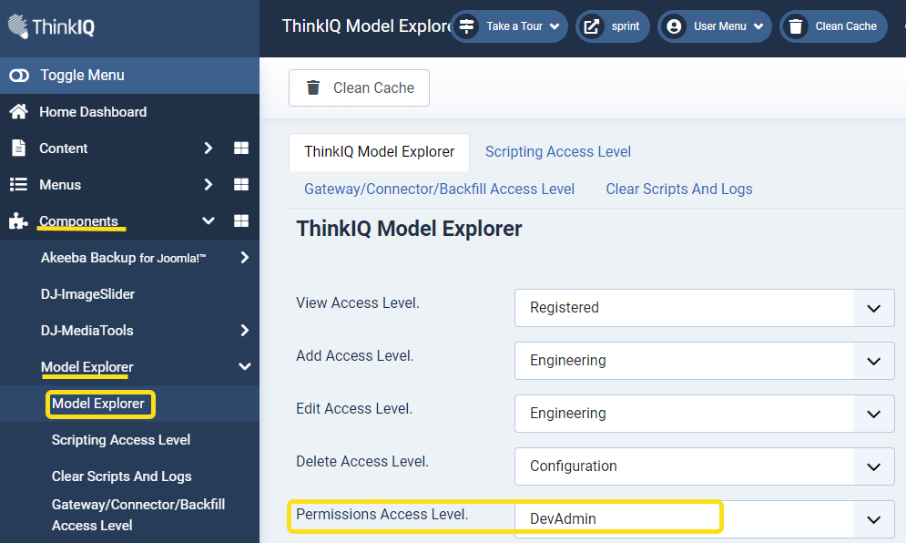Click the View Access Level label

coord(358,302)
